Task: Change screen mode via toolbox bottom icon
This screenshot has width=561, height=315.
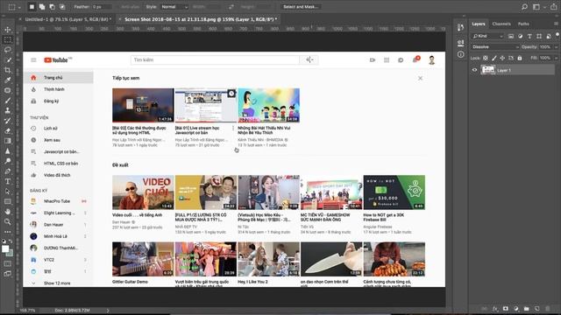Action: pos(8,274)
